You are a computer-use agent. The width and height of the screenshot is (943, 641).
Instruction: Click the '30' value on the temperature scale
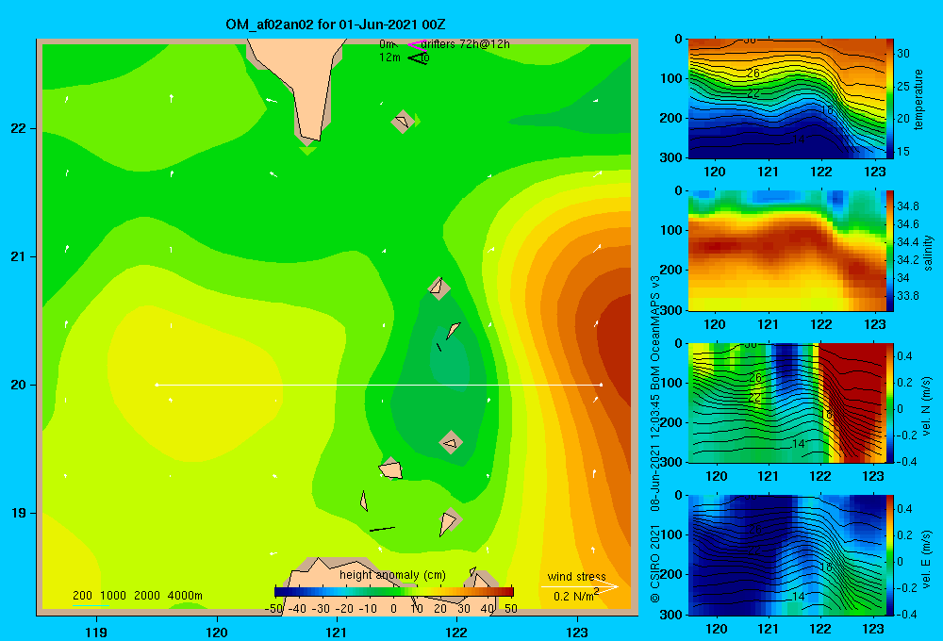click(903, 54)
